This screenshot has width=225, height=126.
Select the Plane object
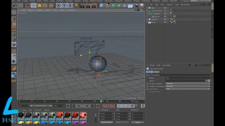(x=157, y=16)
